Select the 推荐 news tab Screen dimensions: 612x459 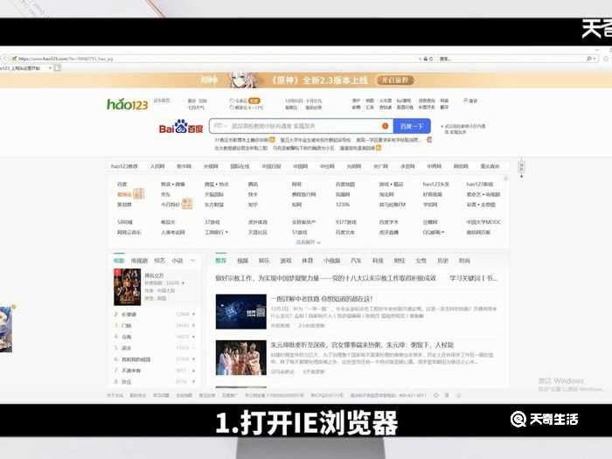[x=220, y=261]
